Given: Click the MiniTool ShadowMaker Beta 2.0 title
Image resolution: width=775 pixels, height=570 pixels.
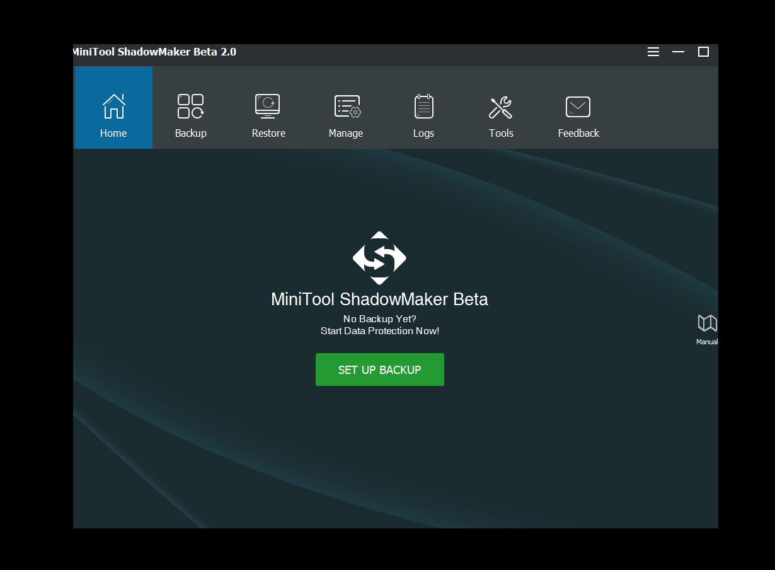Looking at the screenshot, I should click(154, 52).
